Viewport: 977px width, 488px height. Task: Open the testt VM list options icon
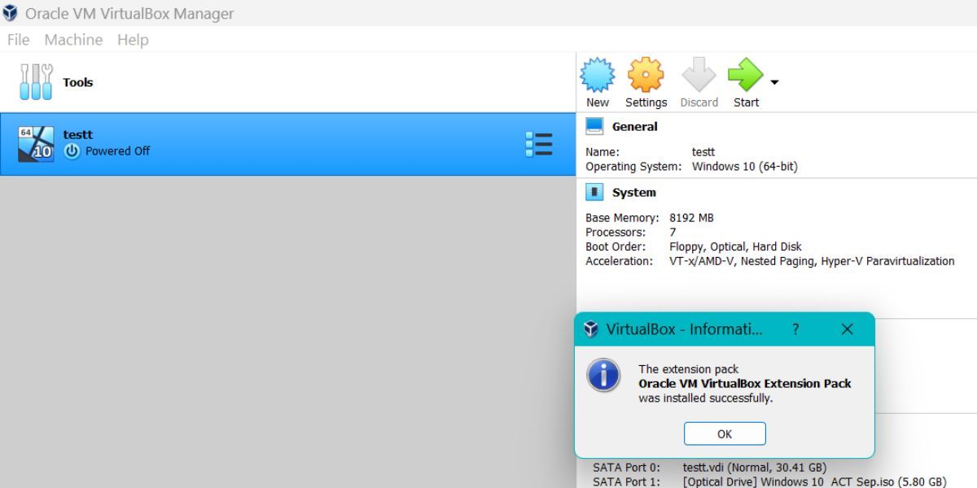click(x=540, y=143)
